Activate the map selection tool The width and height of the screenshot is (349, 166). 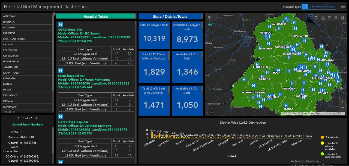(x=210, y=18)
